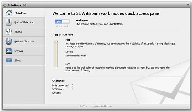Click 'Recommended level.' description text
This screenshot has width=192, height=111.
point(76,56)
